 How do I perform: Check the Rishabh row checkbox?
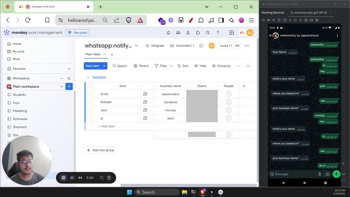[x=89, y=102]
